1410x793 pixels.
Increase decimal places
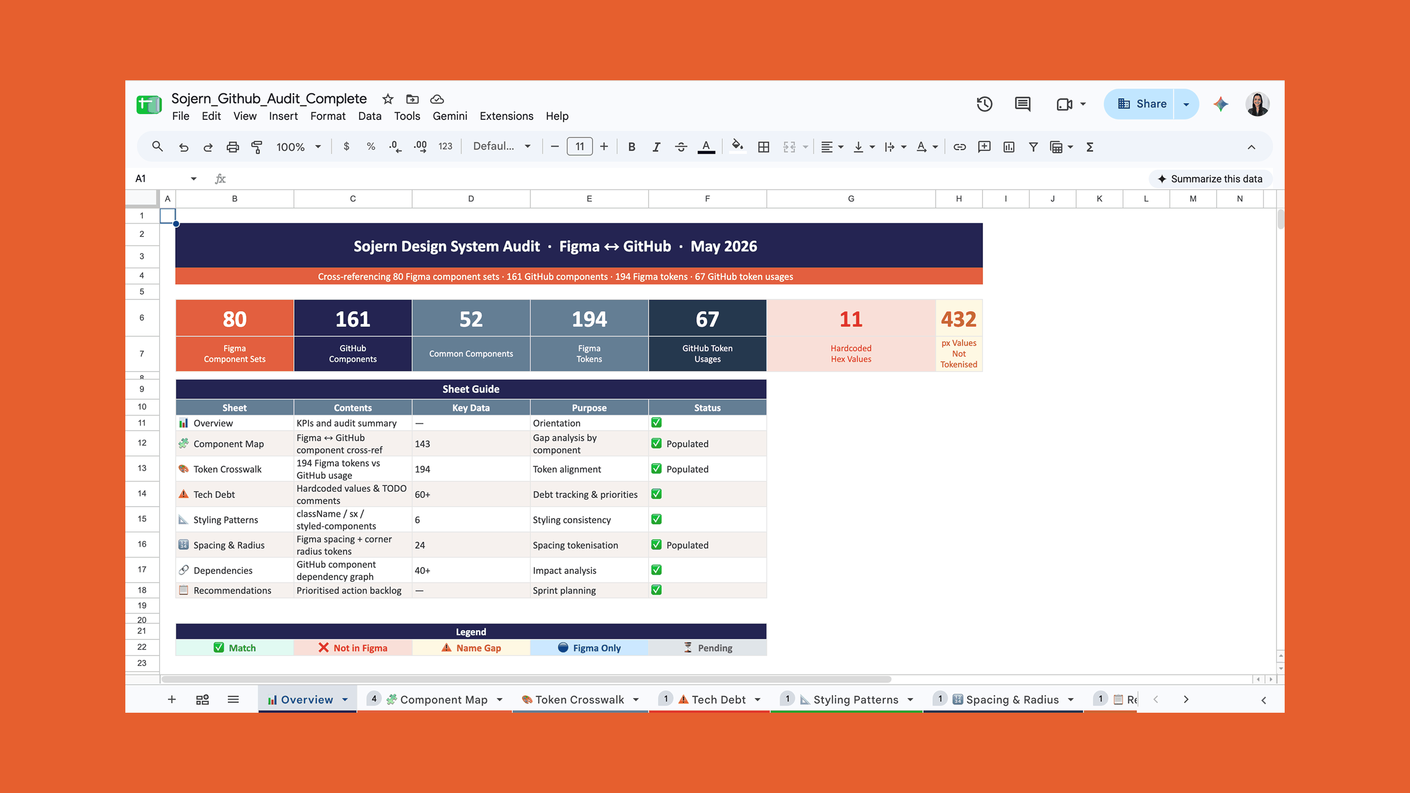tap(420, 147)
